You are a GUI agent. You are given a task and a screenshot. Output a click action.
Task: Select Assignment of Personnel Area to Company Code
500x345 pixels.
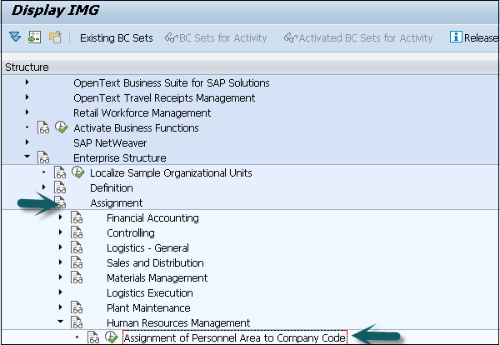click(234, 338)
